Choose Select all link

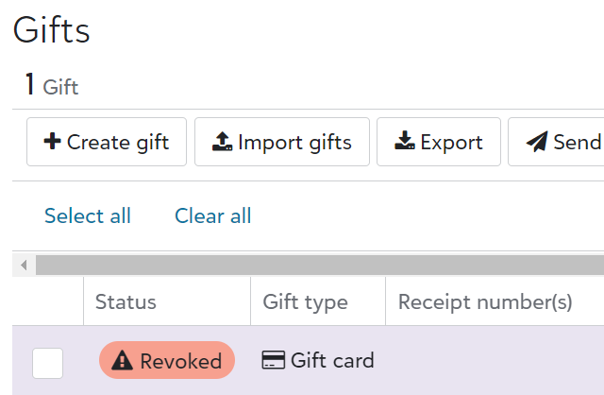(88, 215)
